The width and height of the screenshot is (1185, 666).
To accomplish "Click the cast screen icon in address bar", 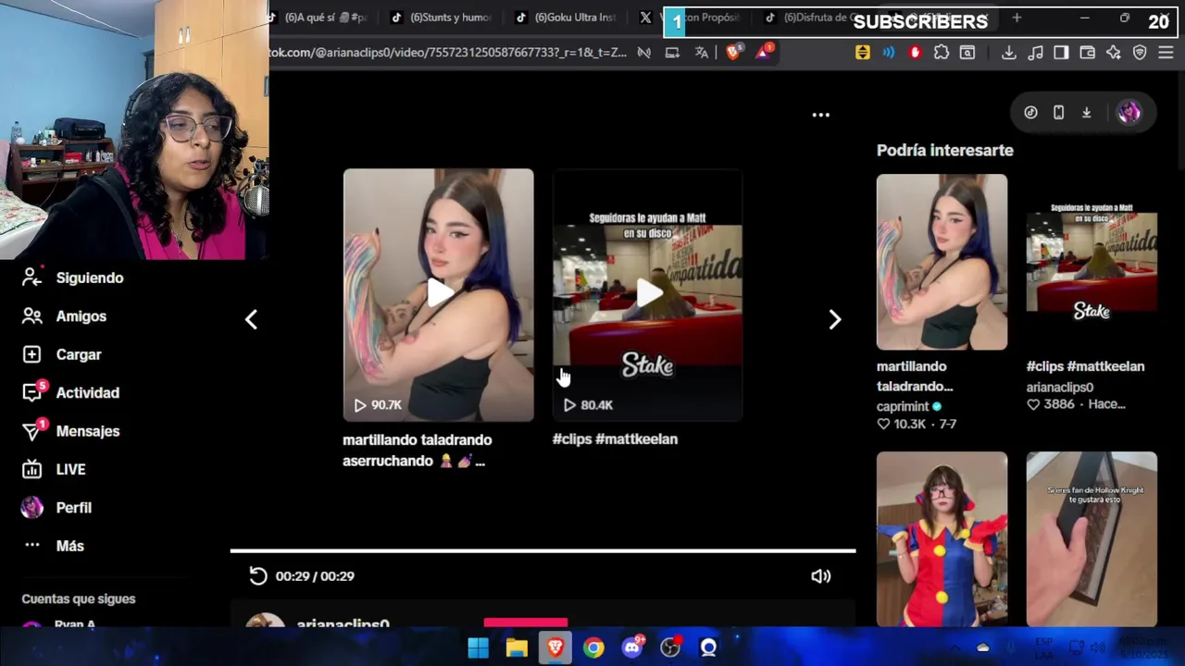I will pos(672,53).
